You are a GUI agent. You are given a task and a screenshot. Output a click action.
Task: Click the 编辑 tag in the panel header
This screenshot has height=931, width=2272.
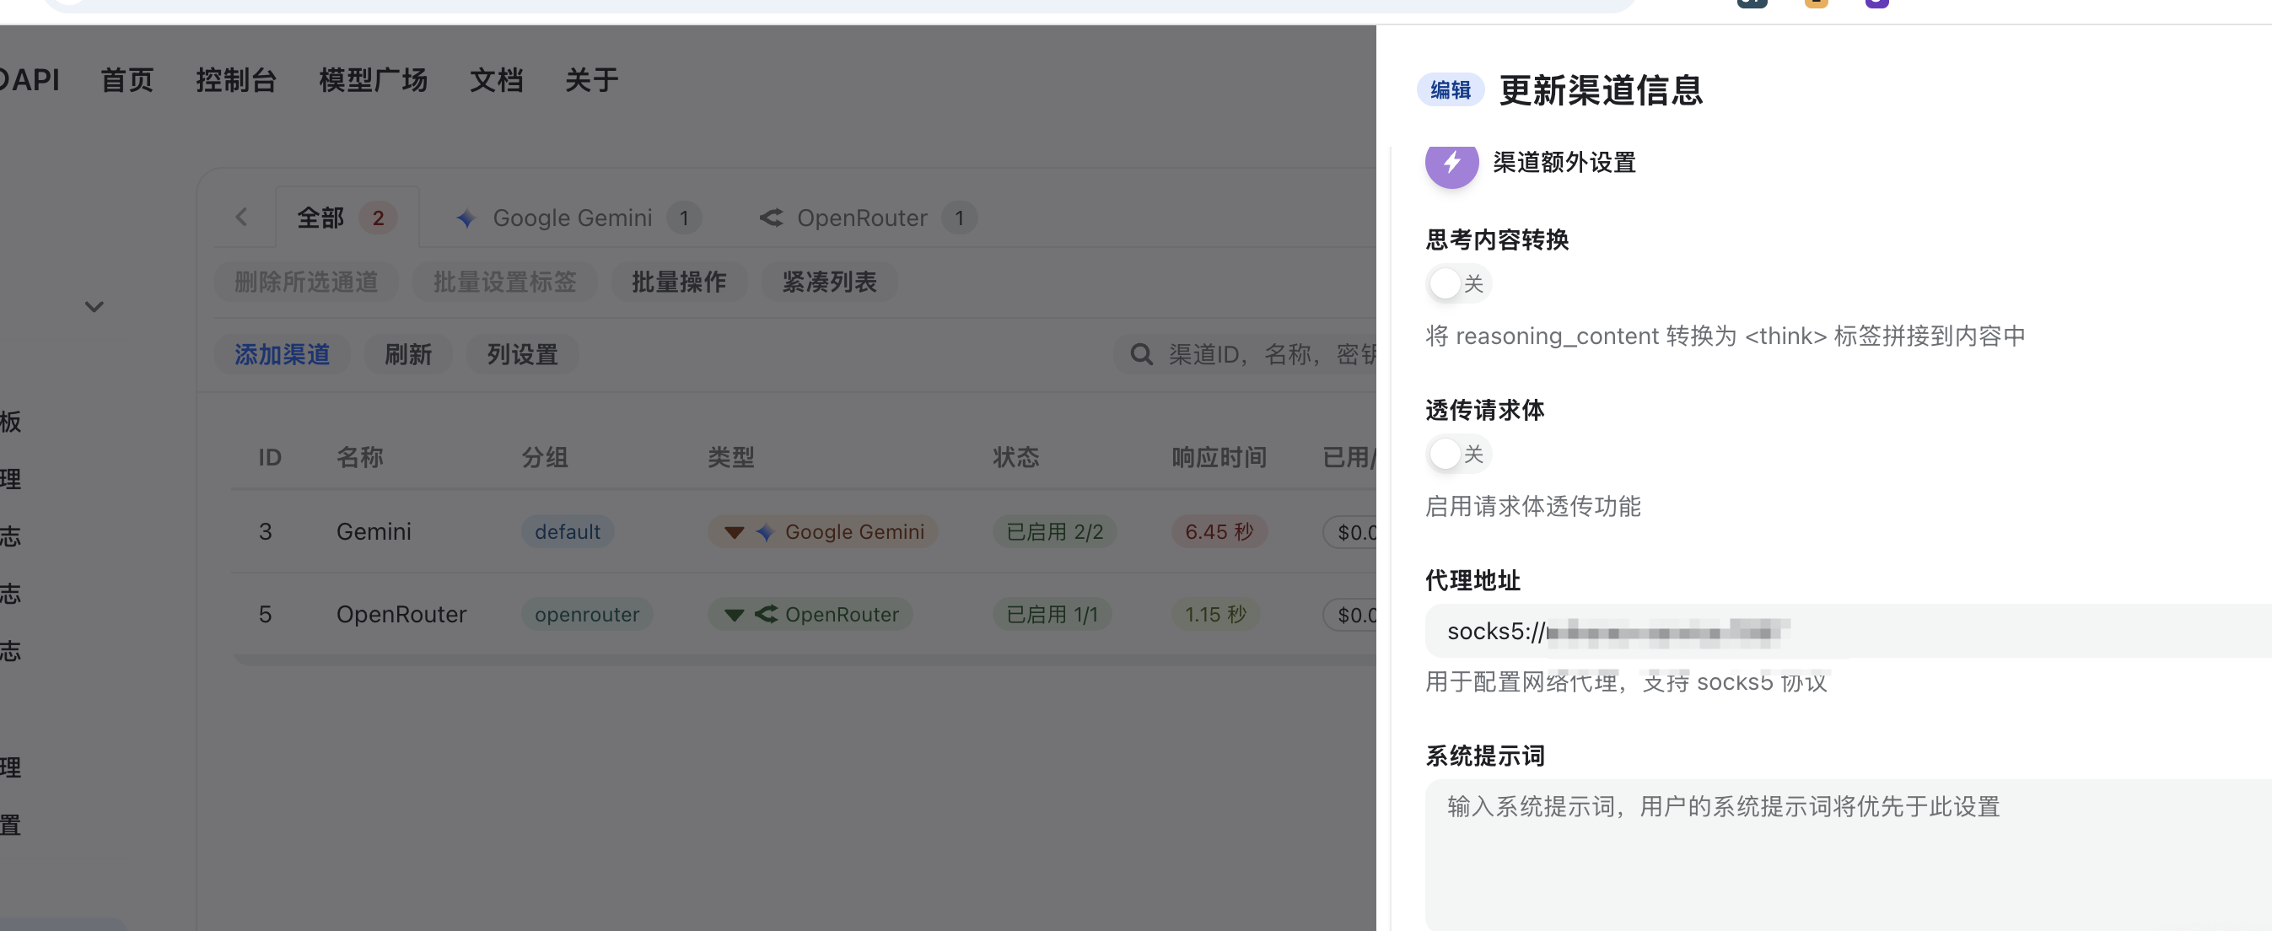click(1450, 90)
